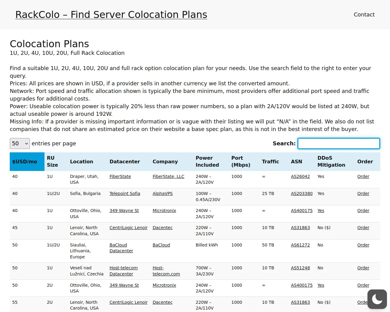Viewport: 390px width, 312px height.
Task: Sort by the Power Included column header
Action: point(207,161)
